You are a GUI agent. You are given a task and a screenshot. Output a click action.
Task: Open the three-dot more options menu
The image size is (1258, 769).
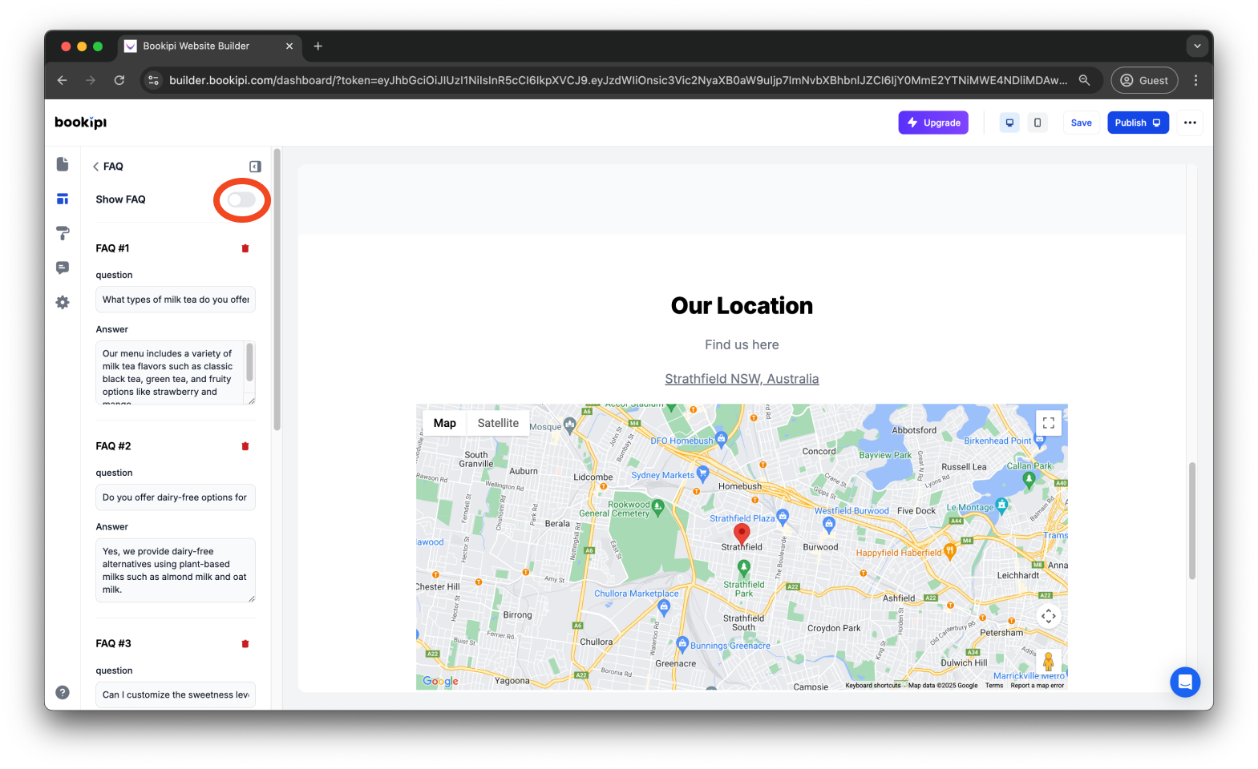click(x=1190, y=123)
